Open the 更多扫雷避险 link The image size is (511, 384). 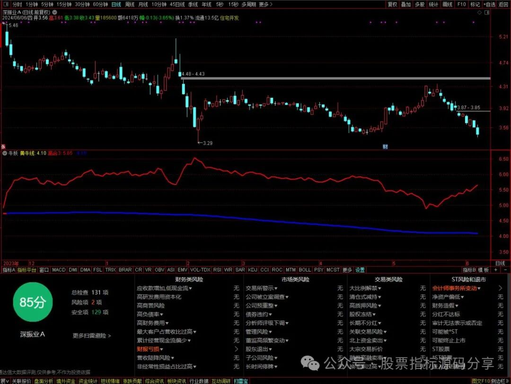tap(92, 335)
